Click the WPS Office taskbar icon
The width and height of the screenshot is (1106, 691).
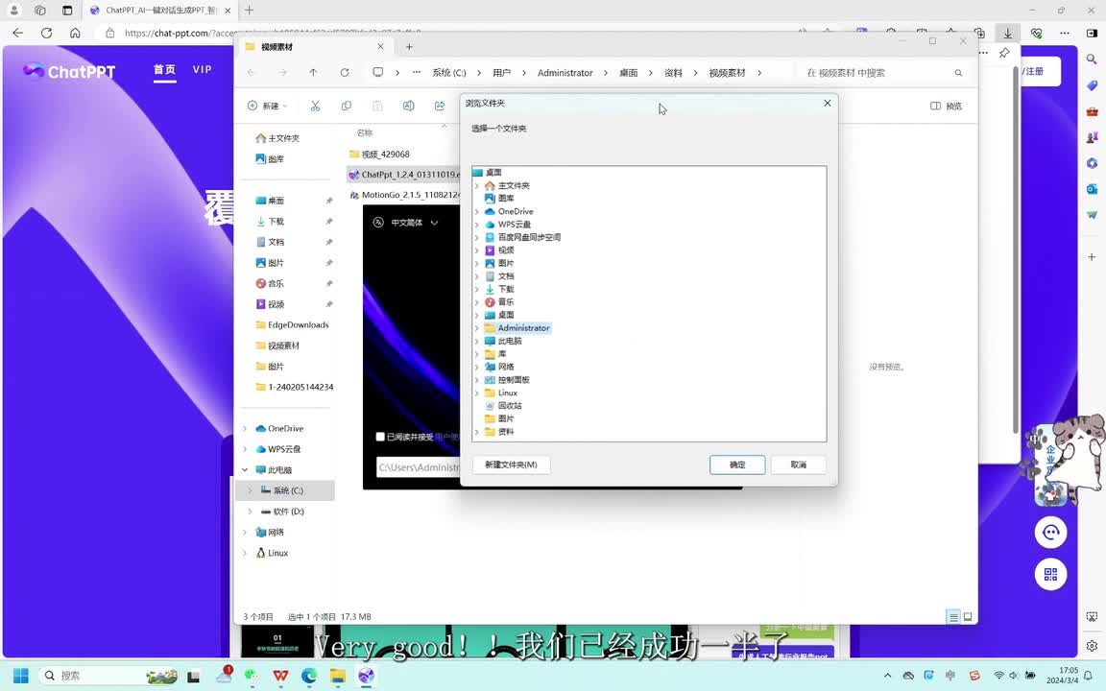[280, 676]
